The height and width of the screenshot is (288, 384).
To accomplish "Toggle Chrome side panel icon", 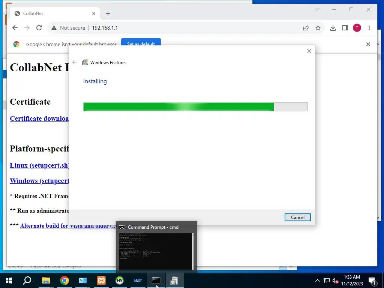I will tap(345, 28).
